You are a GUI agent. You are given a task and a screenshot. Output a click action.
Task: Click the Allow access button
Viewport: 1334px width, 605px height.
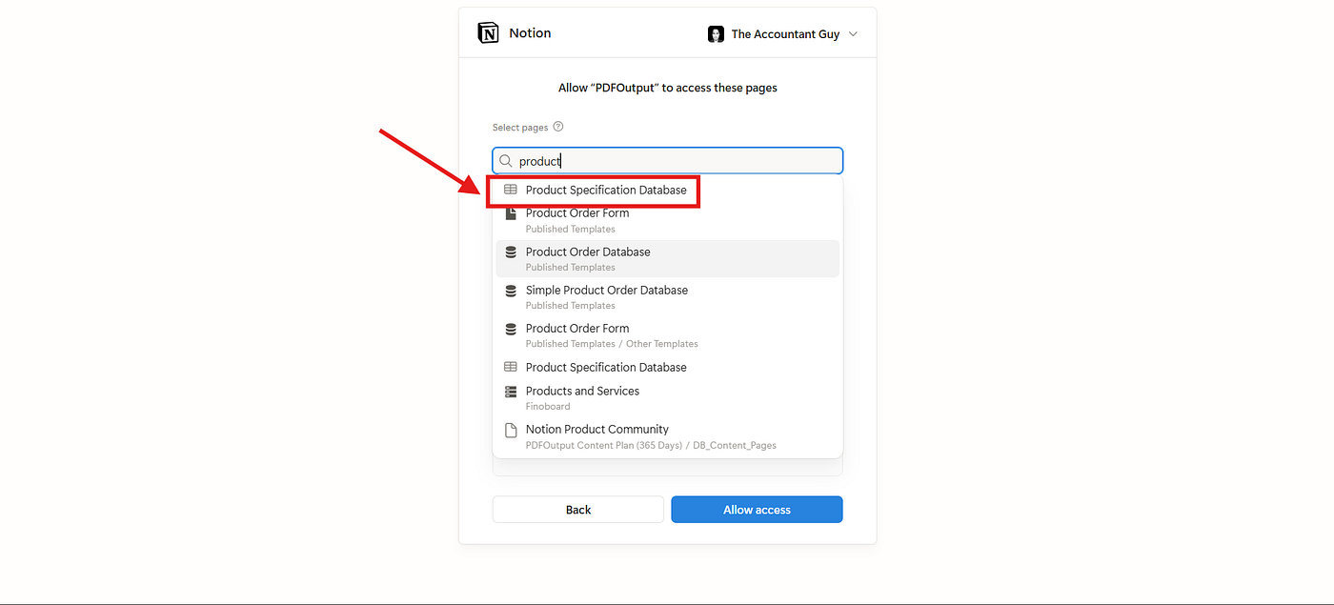click(757, 510)
